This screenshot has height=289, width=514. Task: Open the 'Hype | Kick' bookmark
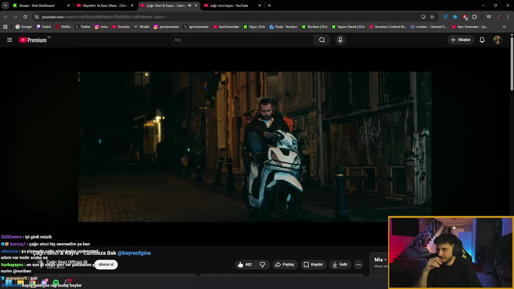pos(254,27)
